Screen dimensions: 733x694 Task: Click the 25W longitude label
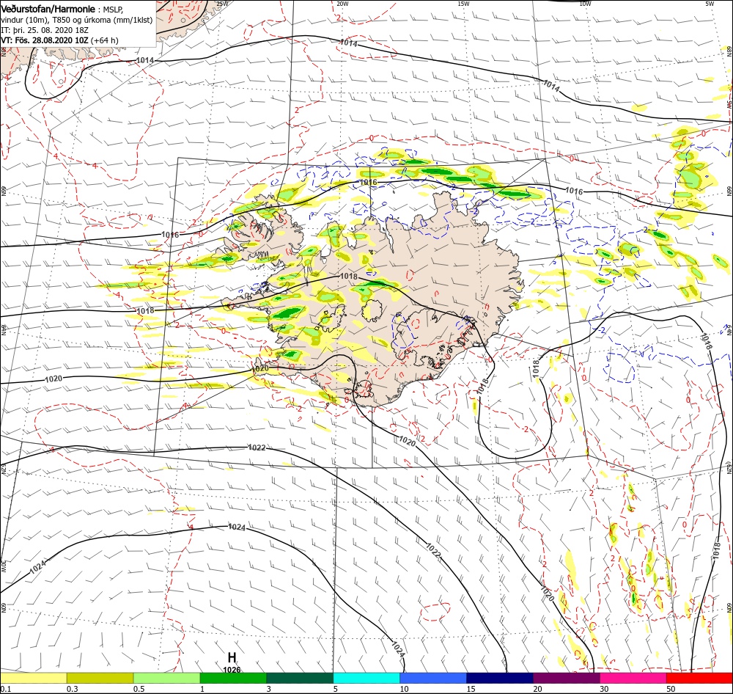pos(223,4)
